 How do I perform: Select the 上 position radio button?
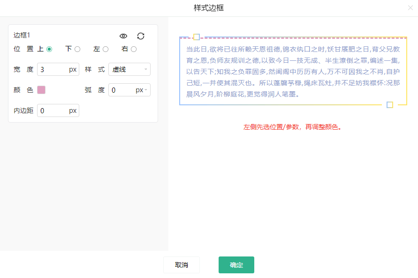49,49
